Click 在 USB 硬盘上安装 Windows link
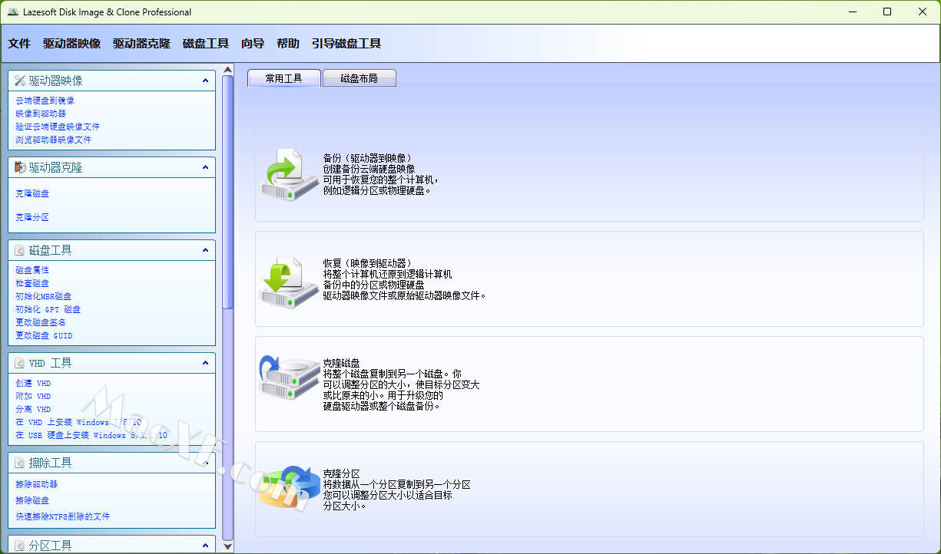 point(91,435)
